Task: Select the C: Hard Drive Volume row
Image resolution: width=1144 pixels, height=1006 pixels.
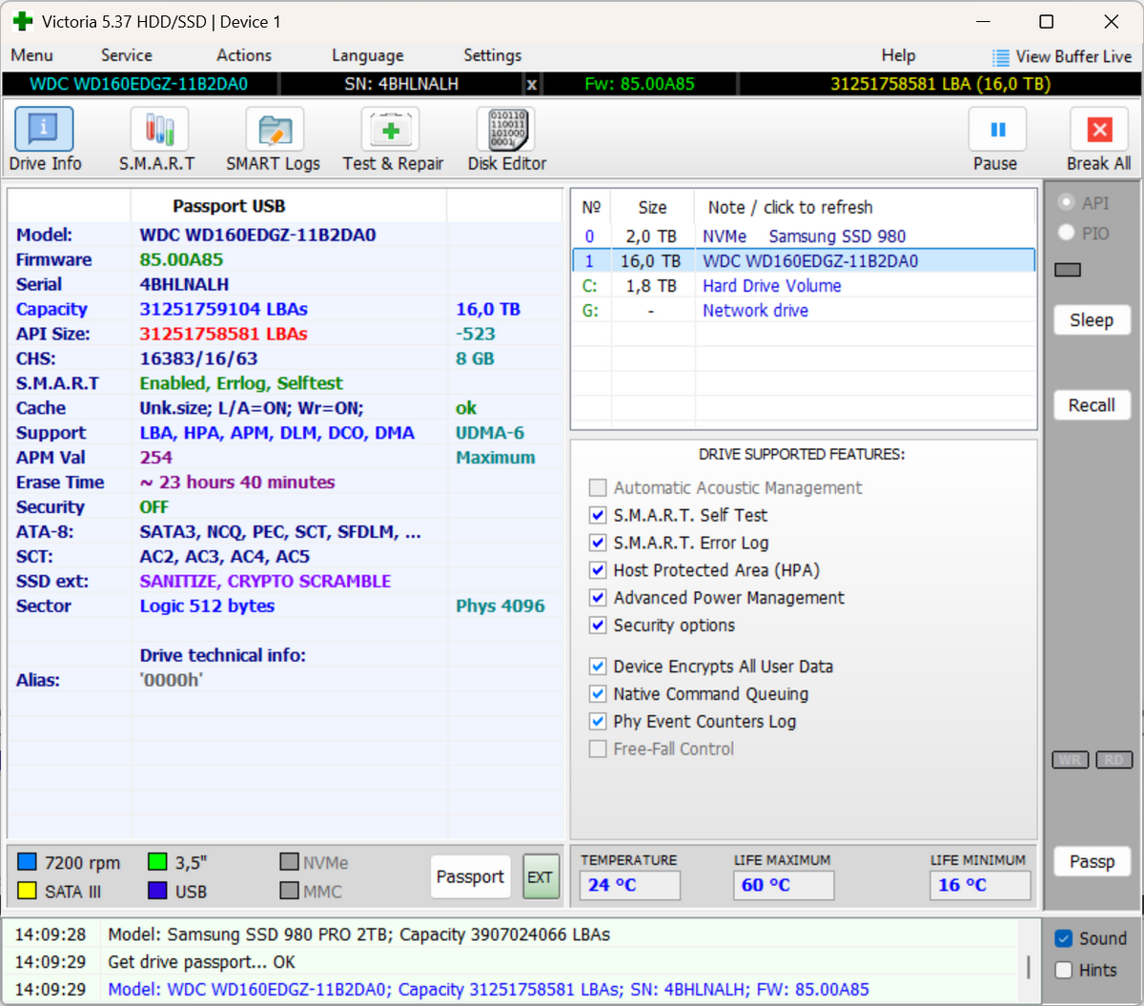Action: (x=804, y=286)
